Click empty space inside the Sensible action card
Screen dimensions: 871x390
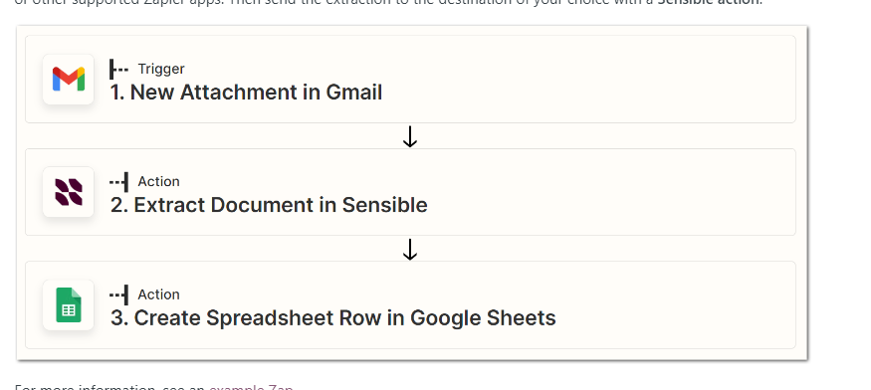tap(611, 192)
